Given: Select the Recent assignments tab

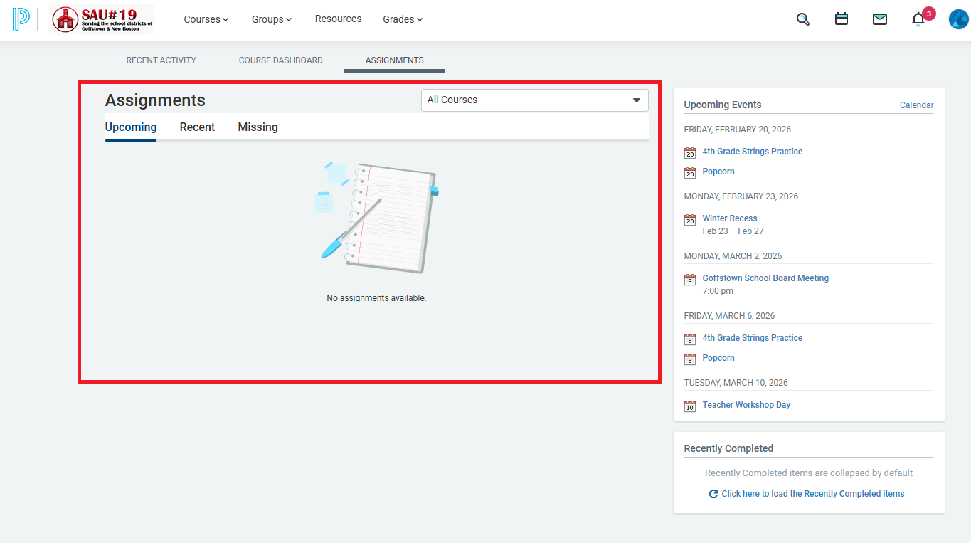Looking at the screenshot, I should click(197, 127).
